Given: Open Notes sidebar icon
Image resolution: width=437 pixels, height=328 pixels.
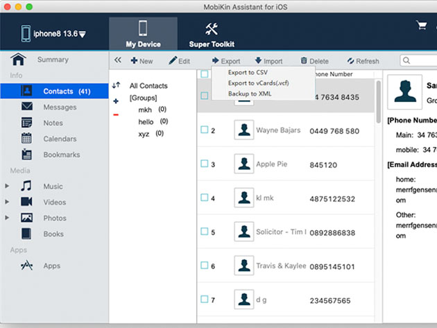Looking at the screenshot, I should [x=27, y=123].
